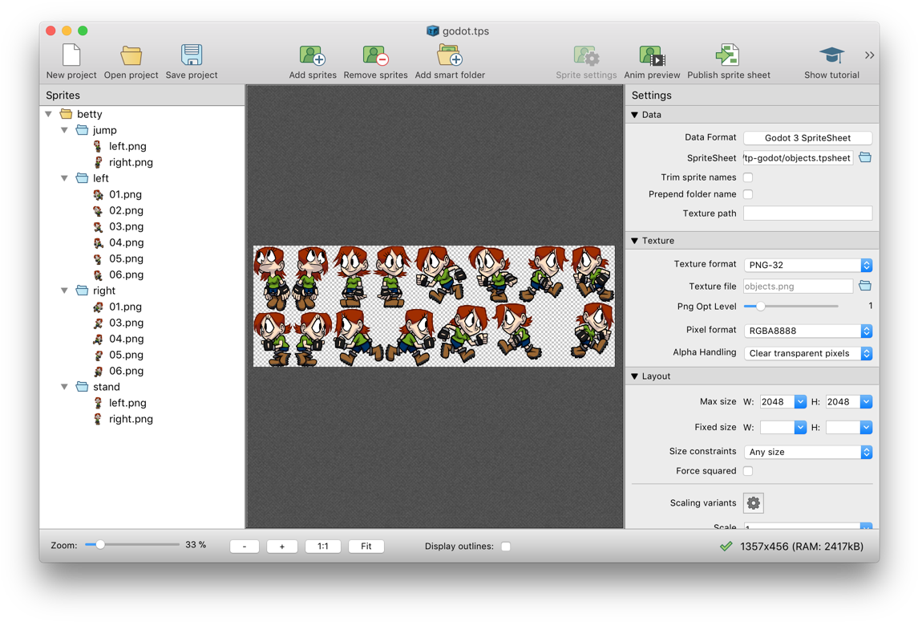Select the stand folder icon
Viewport: 918px width, 622px height.
[82, 386]
